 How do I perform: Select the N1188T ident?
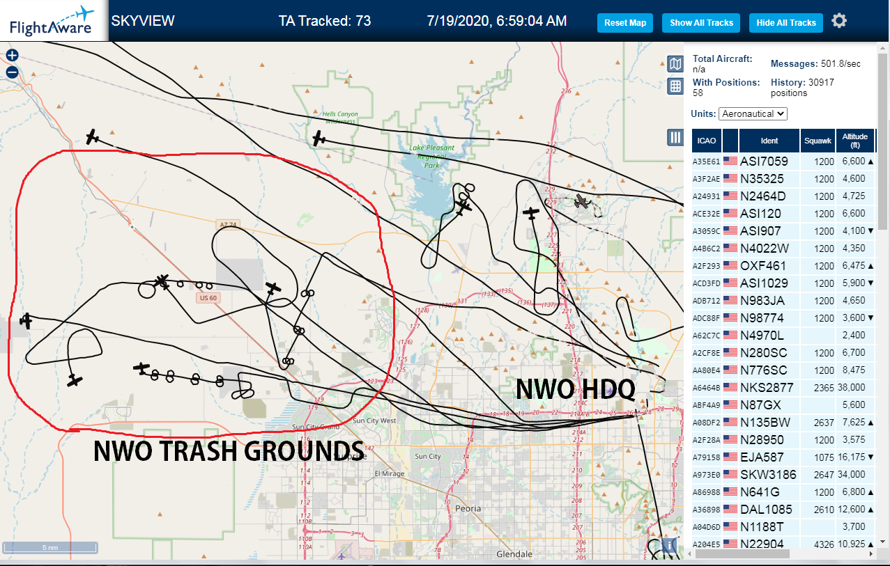pyautogui.click(x=762, y=526)
